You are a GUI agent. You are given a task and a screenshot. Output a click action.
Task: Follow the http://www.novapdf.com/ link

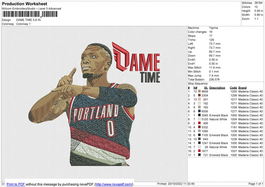coord(114,184)
